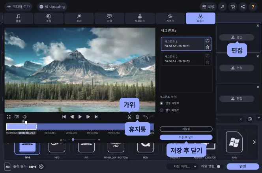Image resolution: width=262 pixels, height=173 pixels.
Task: Click the greyed-out redo arrow icon
Action: [152, 117]
